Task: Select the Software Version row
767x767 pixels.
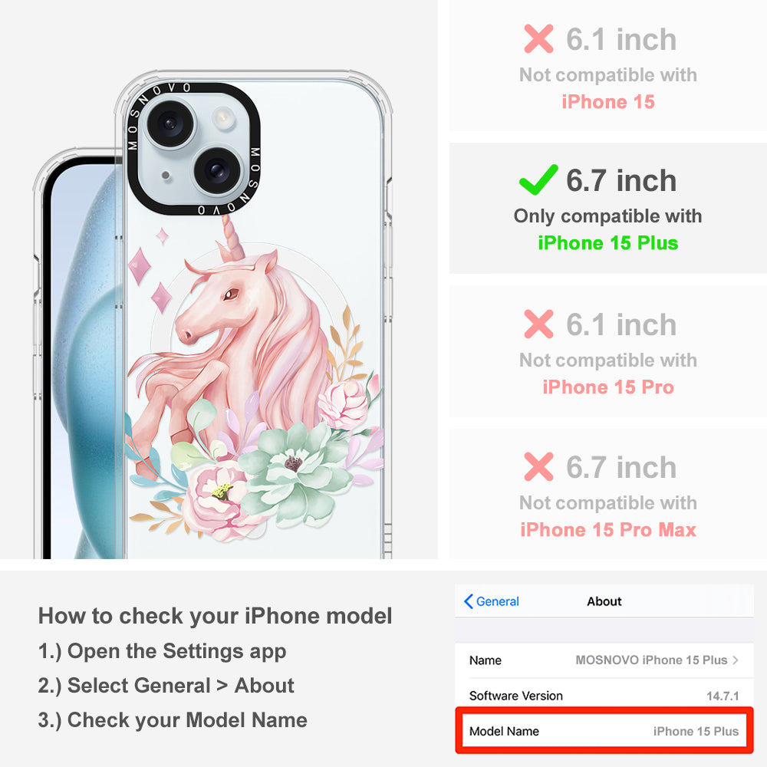Action: [604, 696]
